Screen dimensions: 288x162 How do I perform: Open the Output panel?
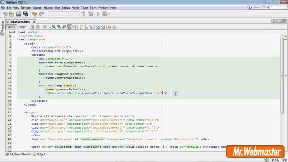click(x=39, y=154)
